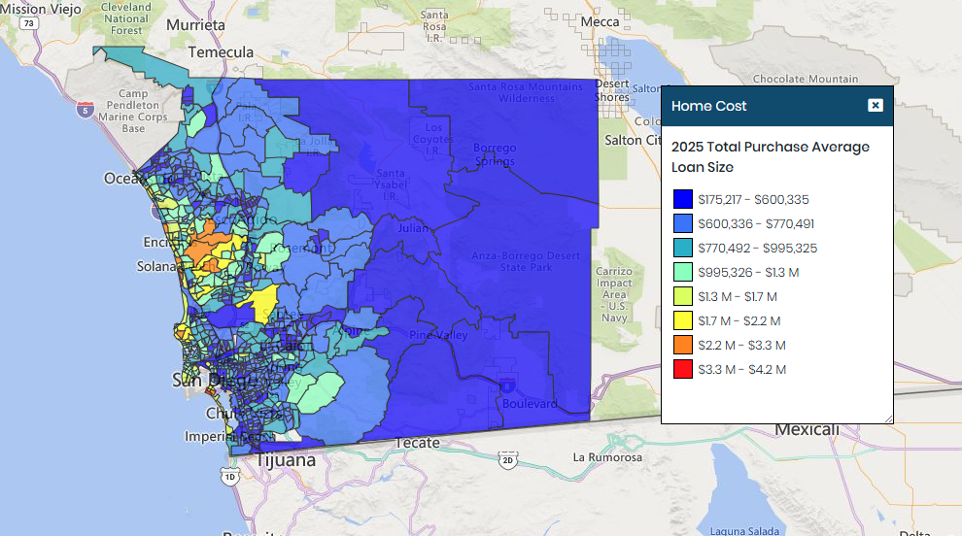
Task: Click the '$600,336 - $770,491' legend label
Action: [756, 224]
